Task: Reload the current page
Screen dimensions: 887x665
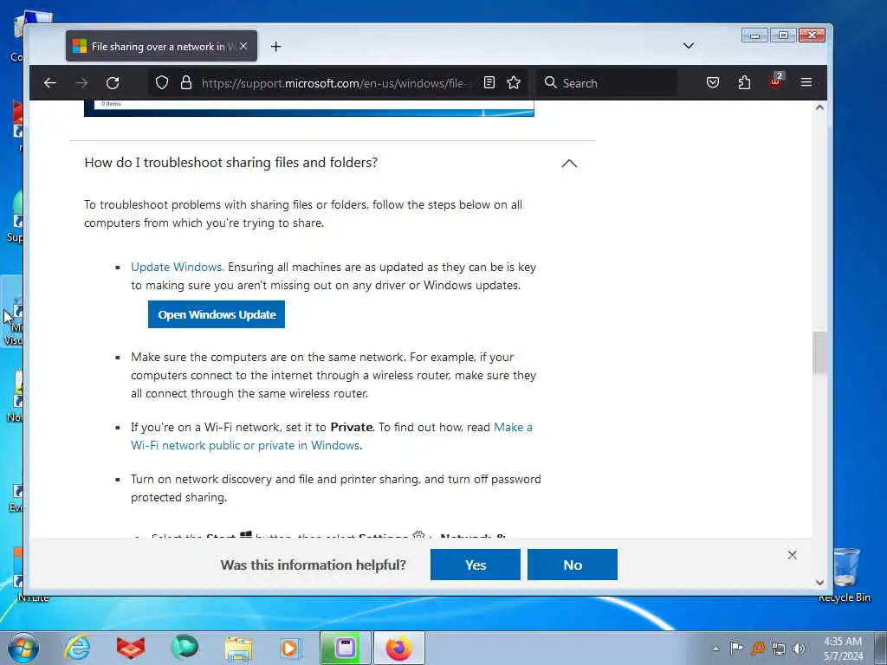Action: [x=113, y=83]
